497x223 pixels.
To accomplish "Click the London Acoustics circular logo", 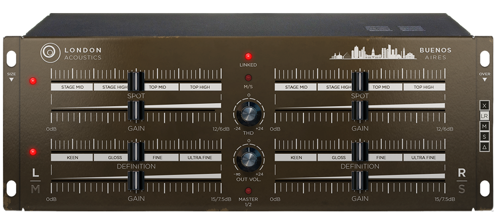I will 50,53.
